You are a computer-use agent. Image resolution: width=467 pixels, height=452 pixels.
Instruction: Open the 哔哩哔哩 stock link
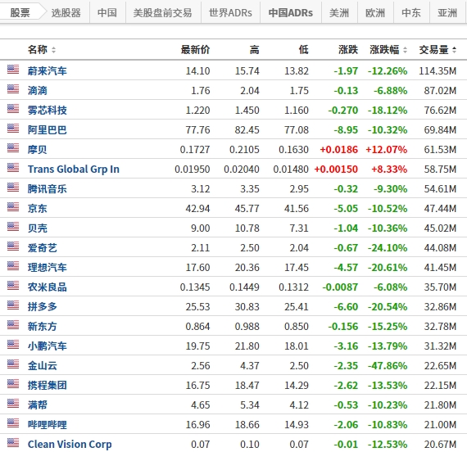tap(47, 425)
